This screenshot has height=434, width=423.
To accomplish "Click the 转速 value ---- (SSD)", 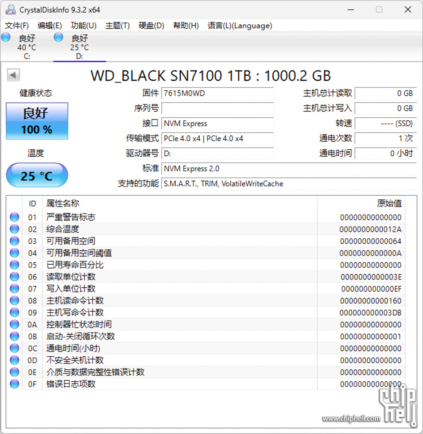I will pyautogui.click(x=386, y=124).
